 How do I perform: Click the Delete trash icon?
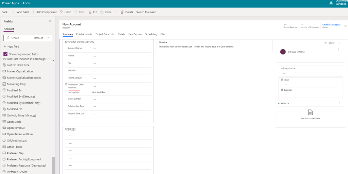coord(122,12)
